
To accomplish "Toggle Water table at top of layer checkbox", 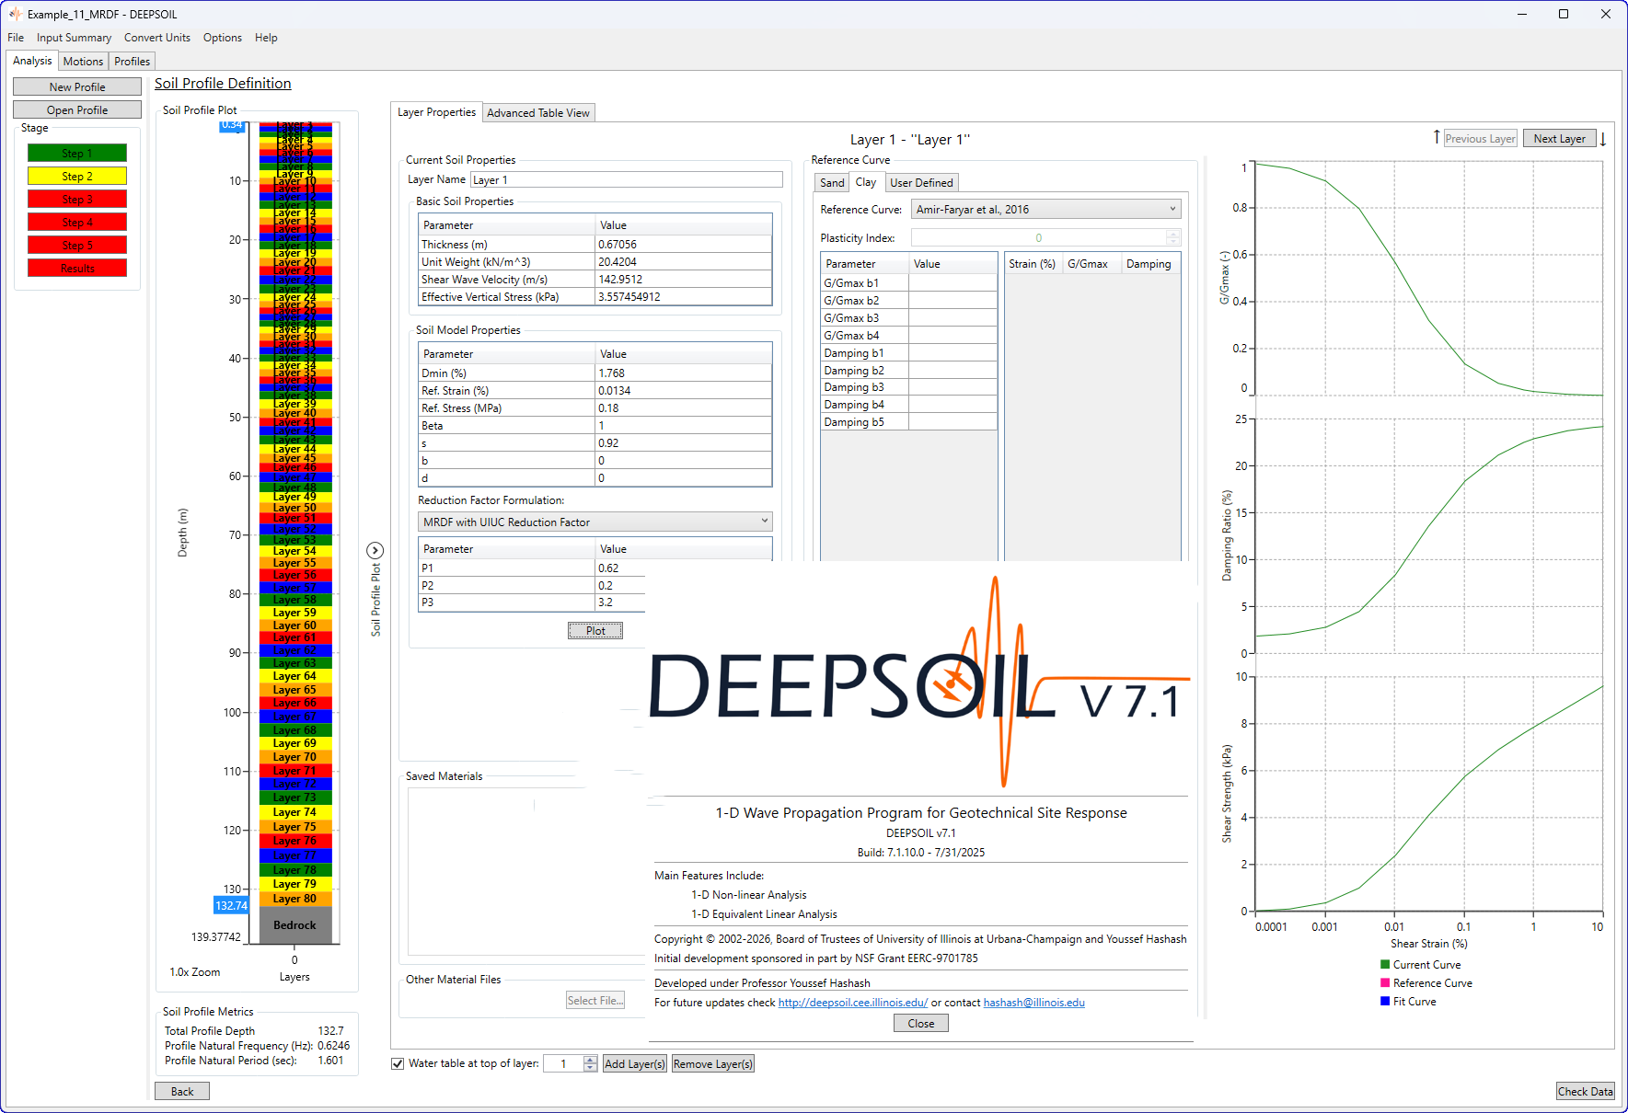I will click(398, 1063).
